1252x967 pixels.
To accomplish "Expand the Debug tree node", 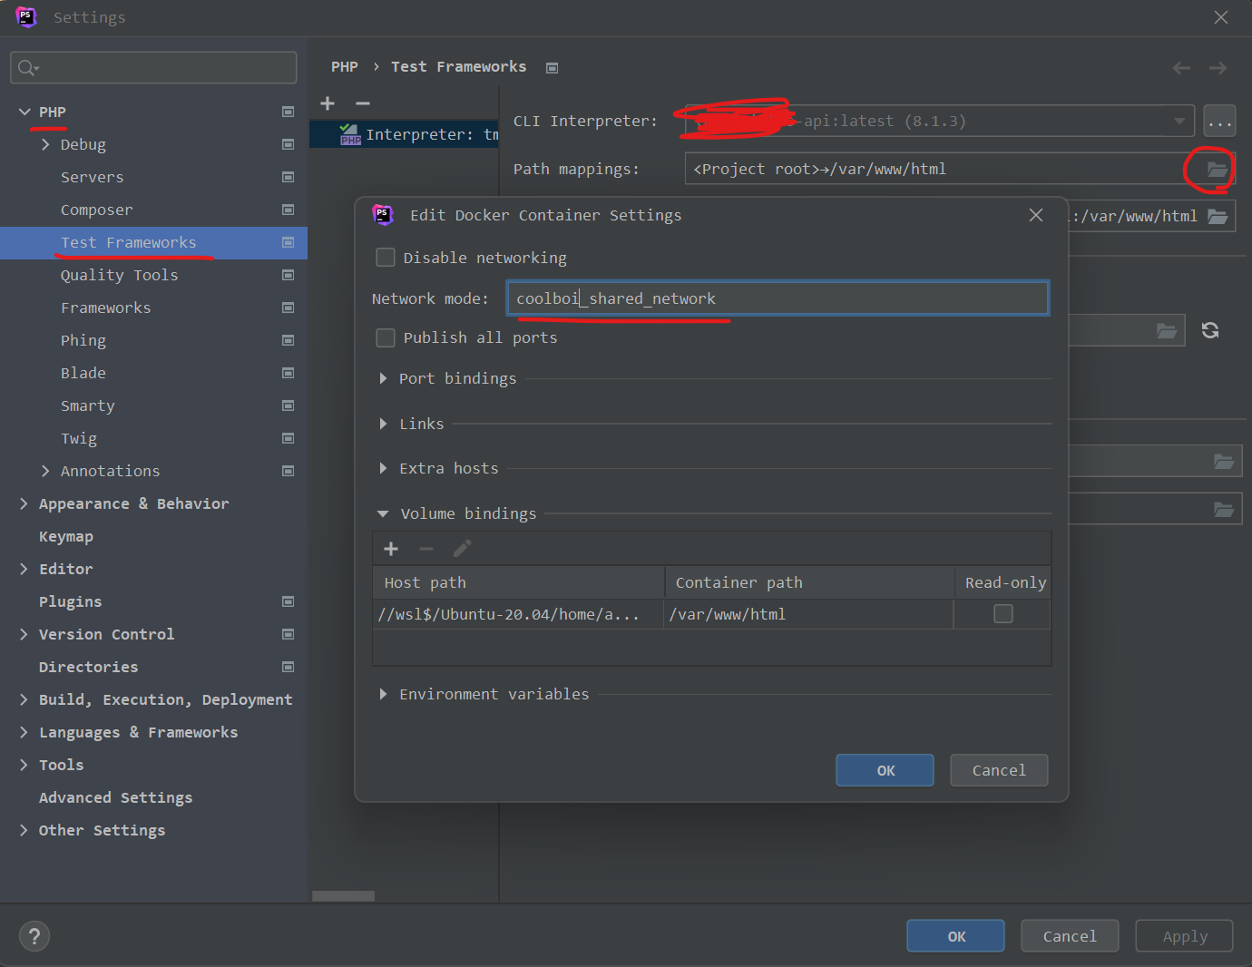I will (x=45, y=144).
